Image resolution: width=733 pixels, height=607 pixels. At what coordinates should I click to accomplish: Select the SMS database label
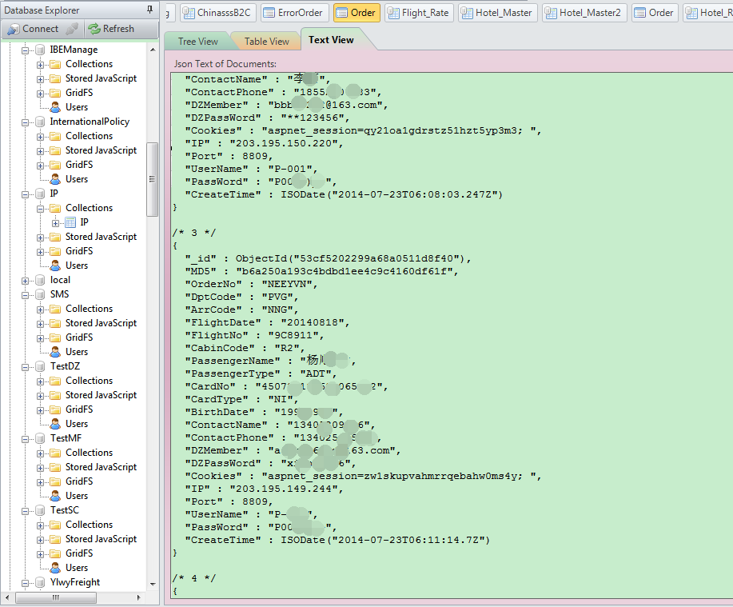point(59,294)
